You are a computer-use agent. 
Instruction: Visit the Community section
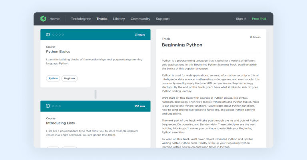click(x=140, y=19)
